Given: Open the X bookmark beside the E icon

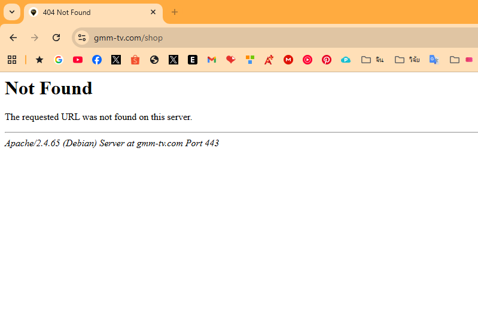Looking at the screenshot, I should (173, 60).
